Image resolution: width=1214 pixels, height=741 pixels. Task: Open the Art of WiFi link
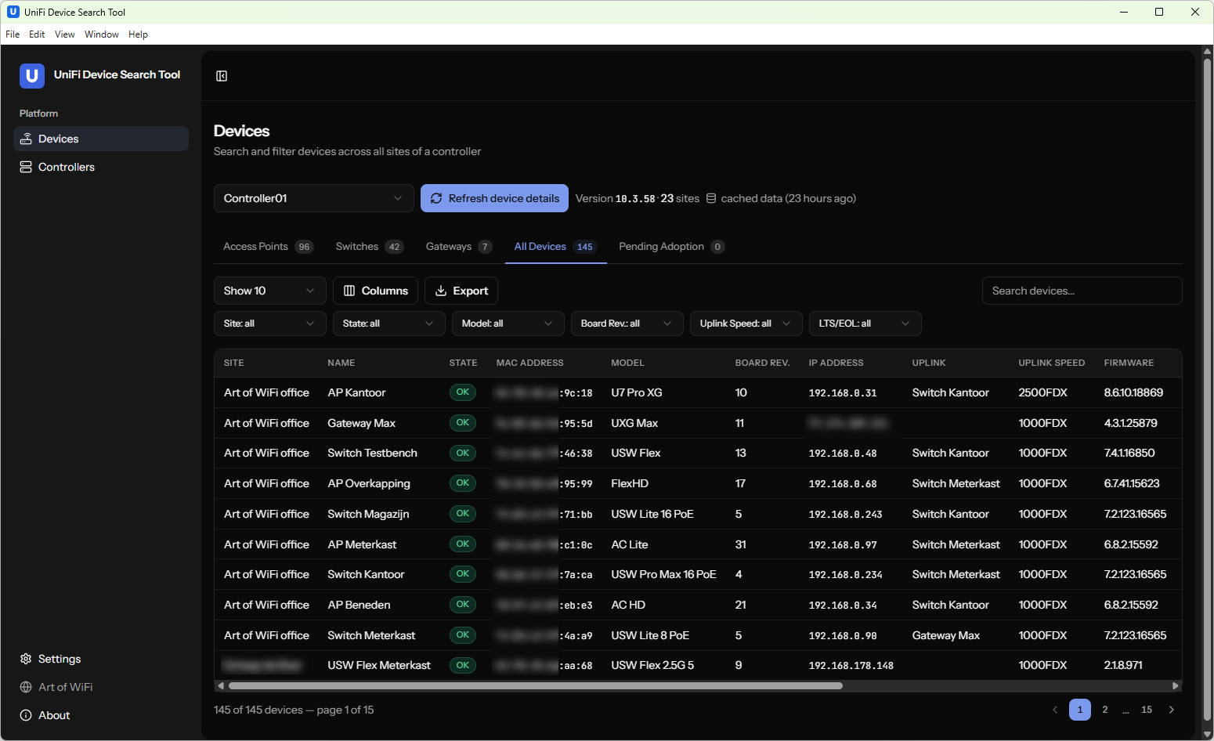coord(101,687)
